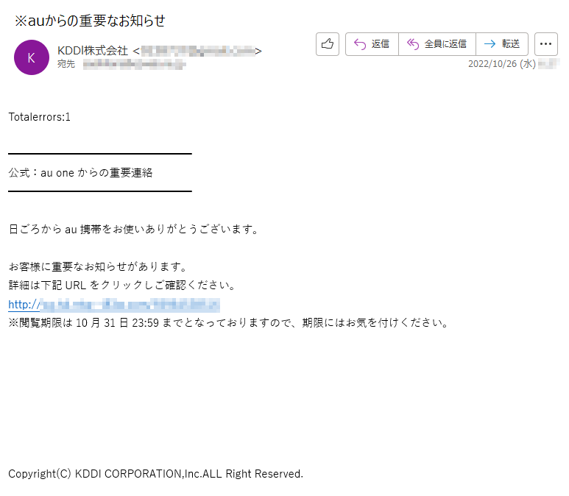Click the Totalerrors:1 text line
Screen dimensions: 569x496
39,117
